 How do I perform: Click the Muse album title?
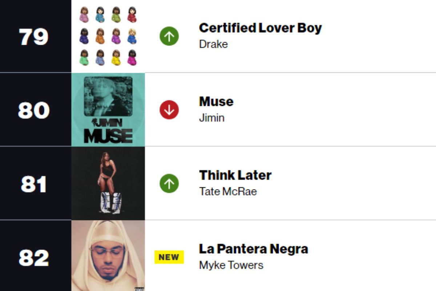216,101
